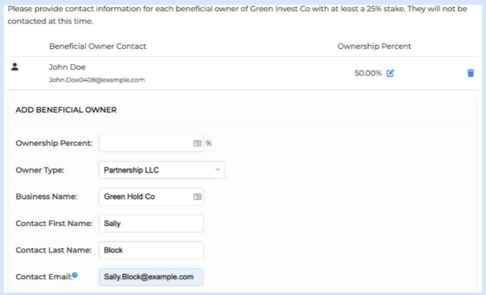This screenshot has height=295, width=486.
Task: Select the Partnership LLC owner type combo box
Action: click(x=162, y=170)
